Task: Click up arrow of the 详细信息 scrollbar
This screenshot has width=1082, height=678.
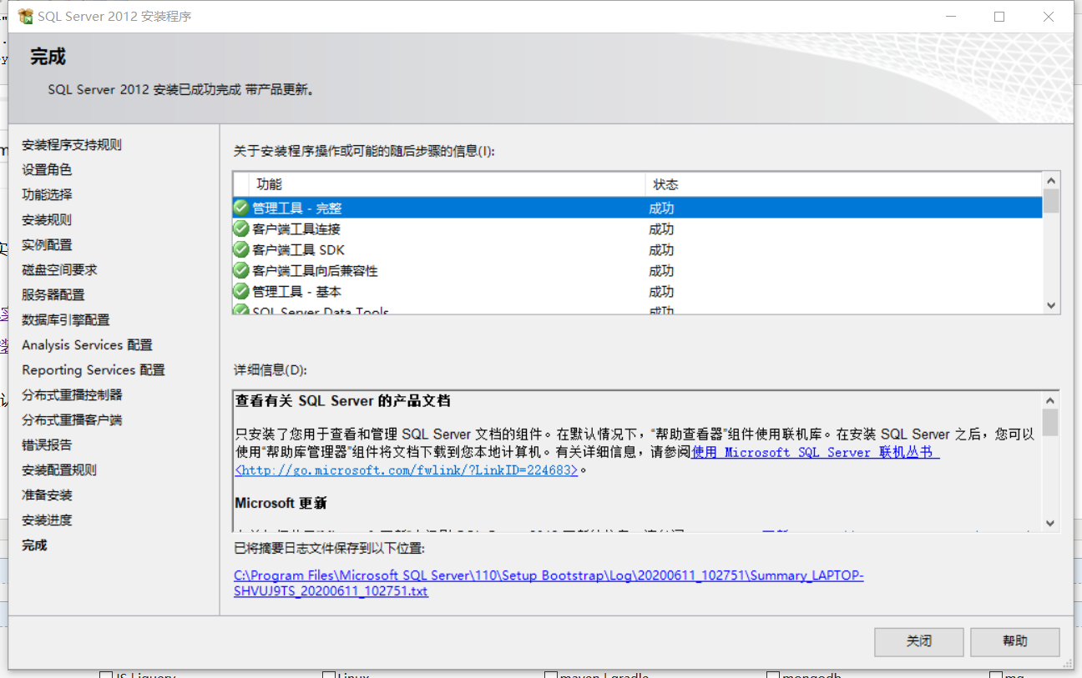Action: 1050,399
